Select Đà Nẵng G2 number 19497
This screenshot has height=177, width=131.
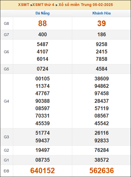tap(42, 150)
